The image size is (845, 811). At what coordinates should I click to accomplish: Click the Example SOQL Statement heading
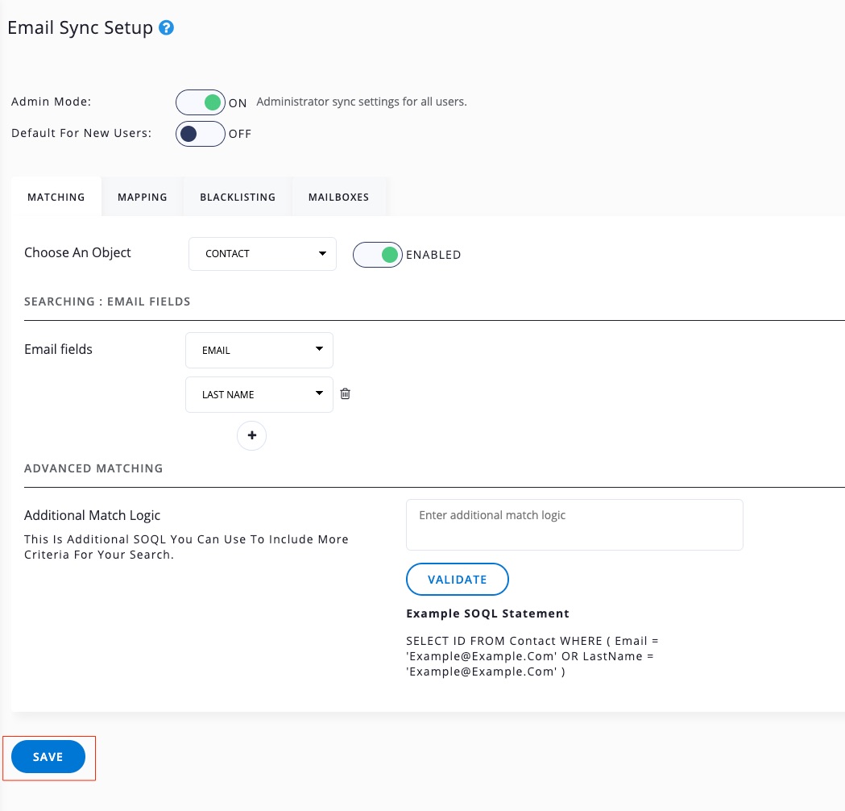tap(487, 613)
